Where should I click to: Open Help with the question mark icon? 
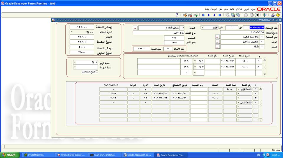177,15
